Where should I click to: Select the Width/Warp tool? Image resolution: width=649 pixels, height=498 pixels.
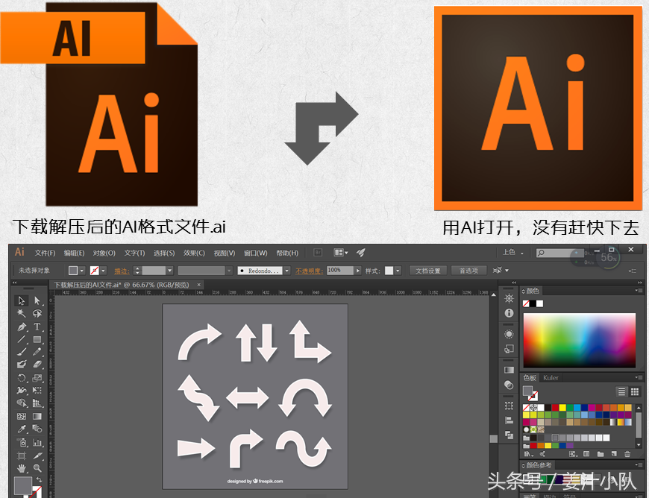(22, 390)
